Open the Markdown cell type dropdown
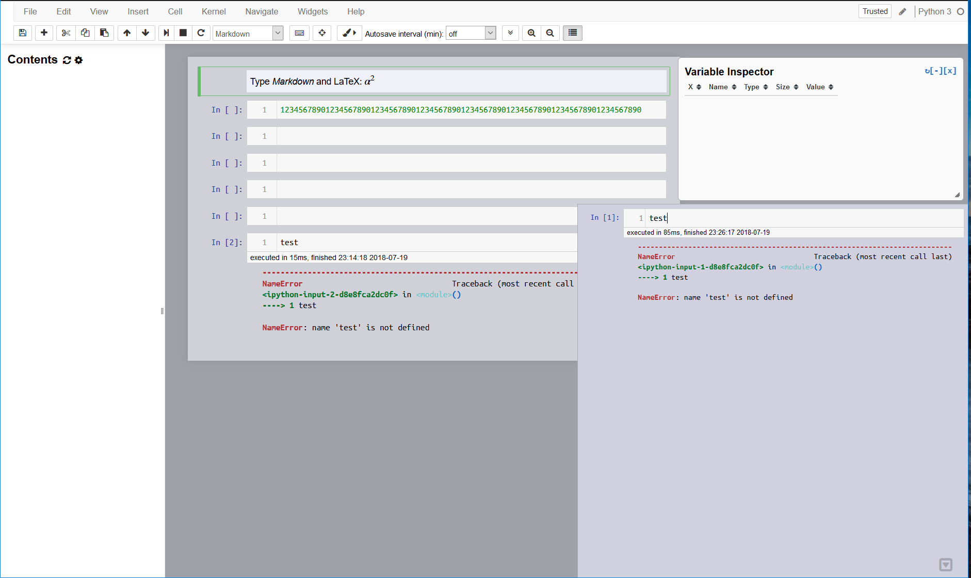Viewport: 971px width, 578px height. (x=248, y=33)
